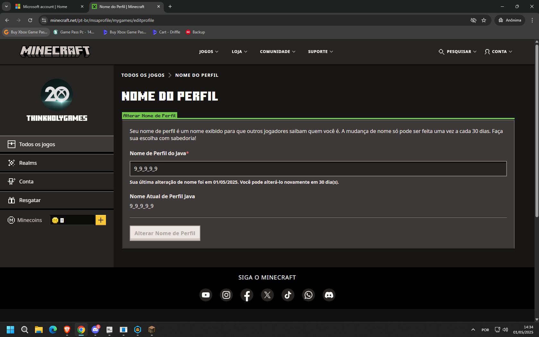
Task: Open Windows taskbar search
Action: coord(25,330)
